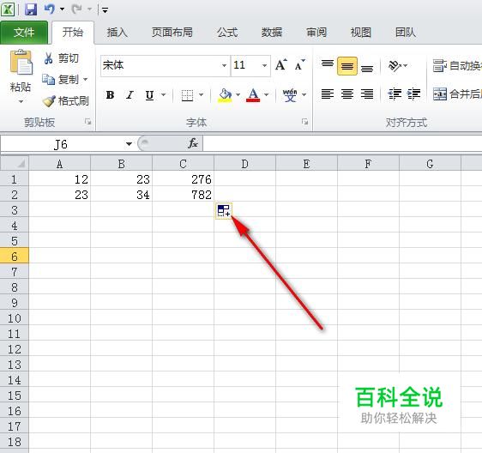Click the 粘贴 paste icon
Screen dimensions: 482x453
[x=21, y=63]
